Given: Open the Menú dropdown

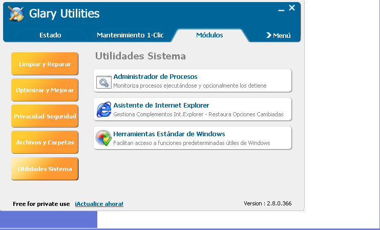Looking at the screenshot, I should 279,35.
